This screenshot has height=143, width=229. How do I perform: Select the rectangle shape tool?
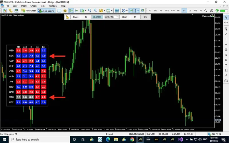coord(226,49)
